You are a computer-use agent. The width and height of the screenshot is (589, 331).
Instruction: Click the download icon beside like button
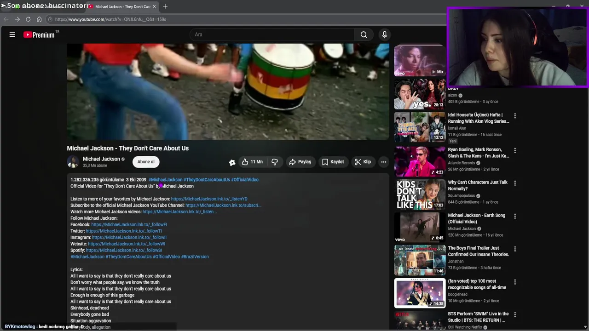[x=232, y=162]
